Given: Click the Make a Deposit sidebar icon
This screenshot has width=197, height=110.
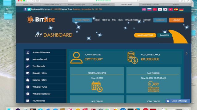Looking at the screenshot, I should point(28,59).
